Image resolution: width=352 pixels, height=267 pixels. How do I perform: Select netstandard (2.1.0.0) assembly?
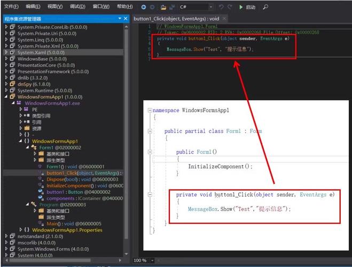(x=40, y=237)
